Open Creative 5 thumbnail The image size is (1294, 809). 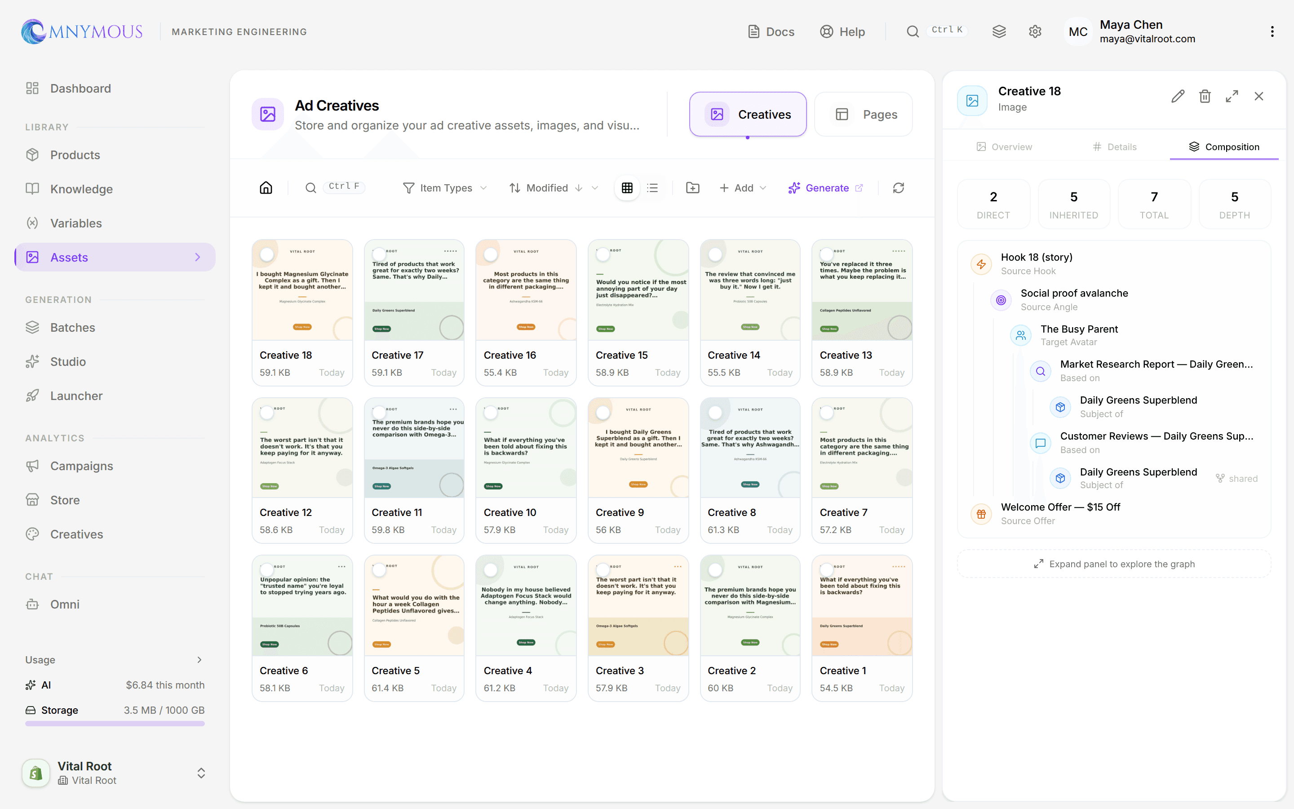click(x=414, y=606)
